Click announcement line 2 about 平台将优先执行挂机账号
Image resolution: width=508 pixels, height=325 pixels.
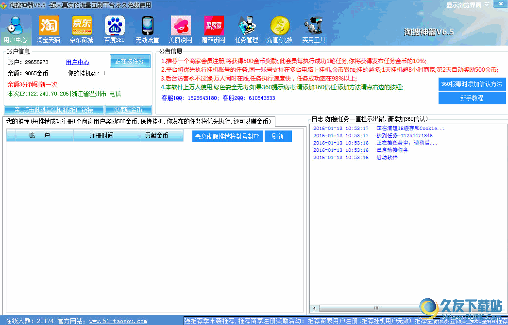pyautogui.click(x=329, y=69)
